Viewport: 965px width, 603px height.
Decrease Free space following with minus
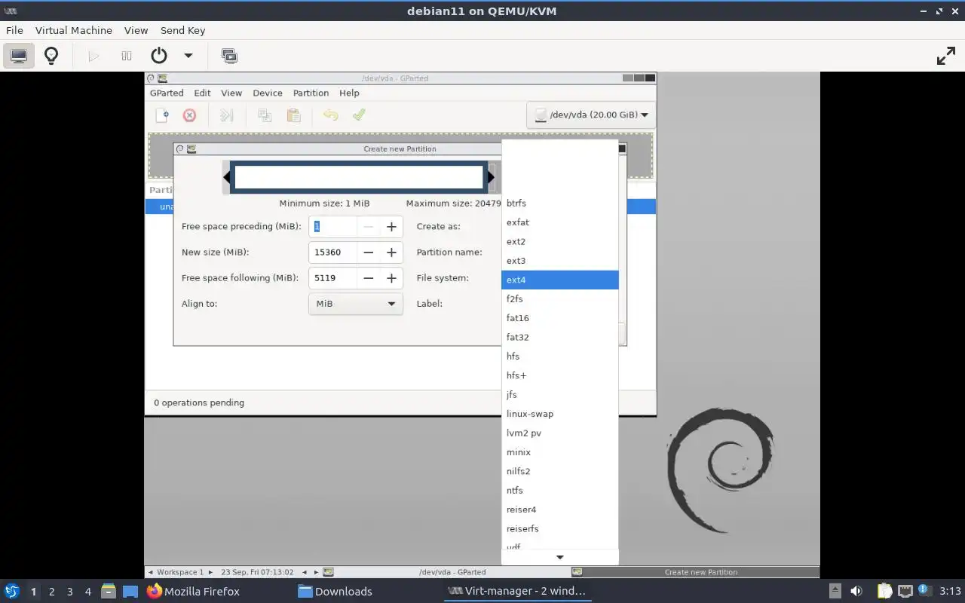click(368, 278)
